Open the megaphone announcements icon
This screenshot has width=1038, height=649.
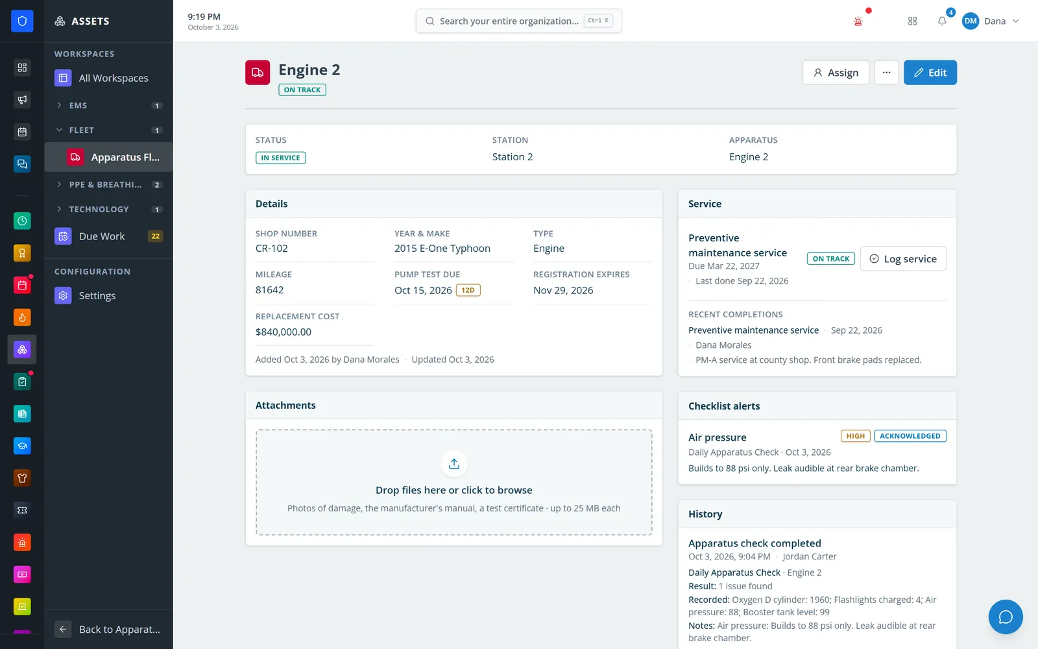pos(22,99)
